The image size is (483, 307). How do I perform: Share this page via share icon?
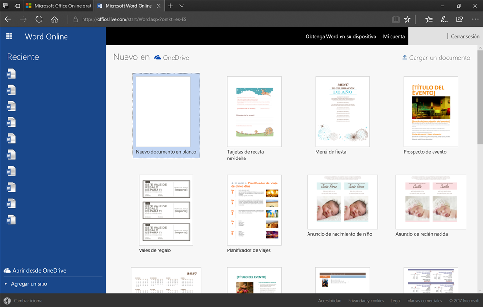459,19
